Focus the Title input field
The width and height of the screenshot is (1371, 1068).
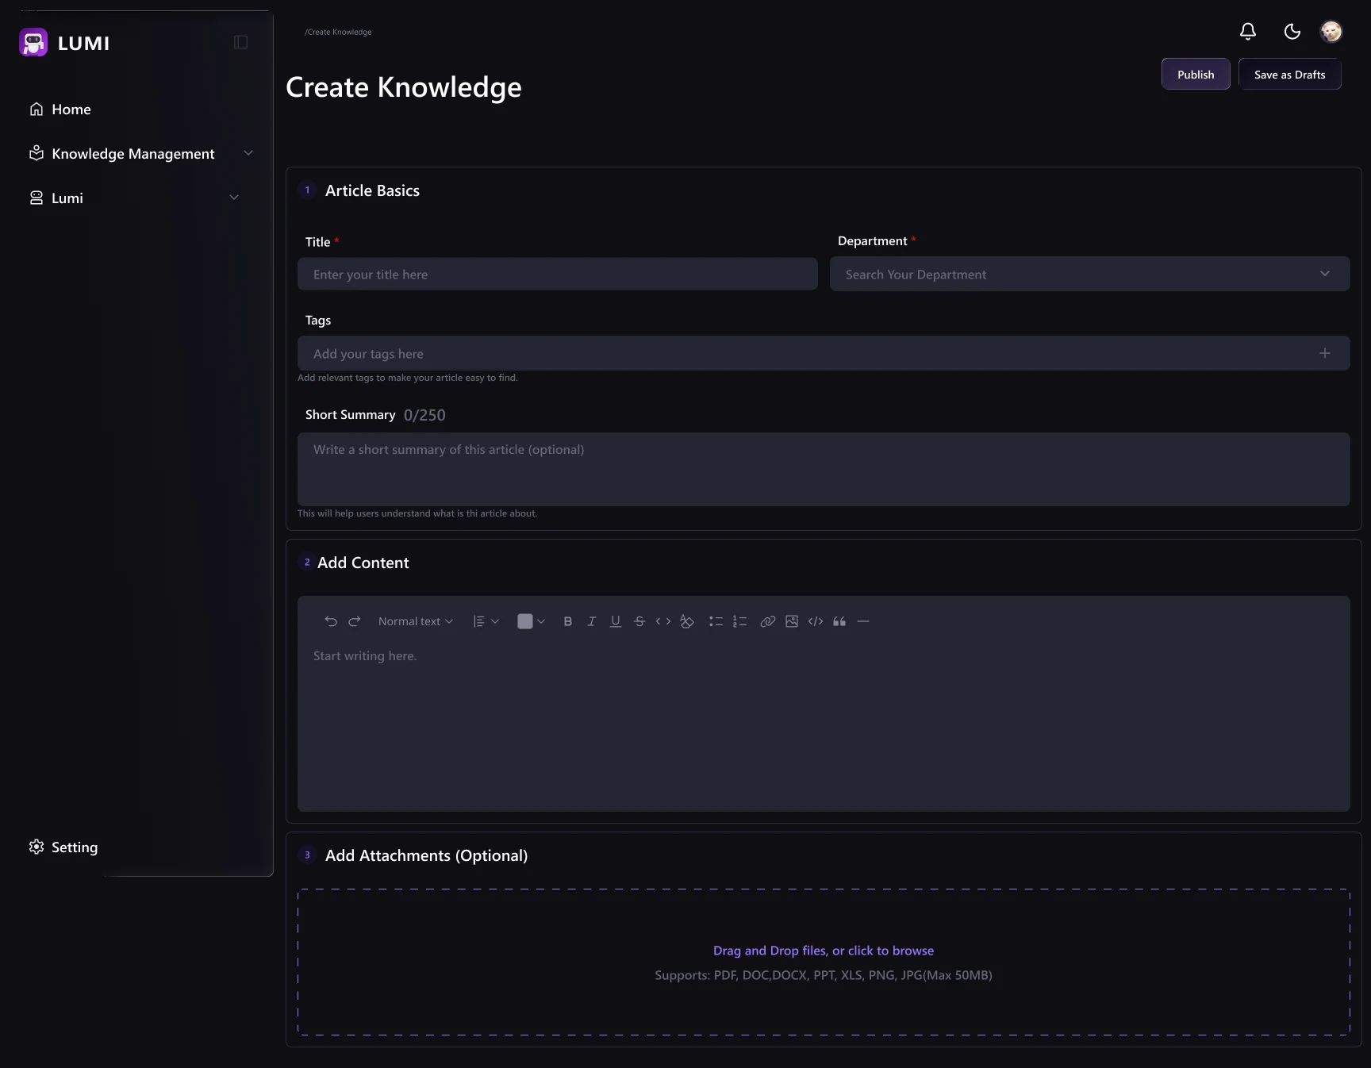pyautogui.click(x=557, y=274)
